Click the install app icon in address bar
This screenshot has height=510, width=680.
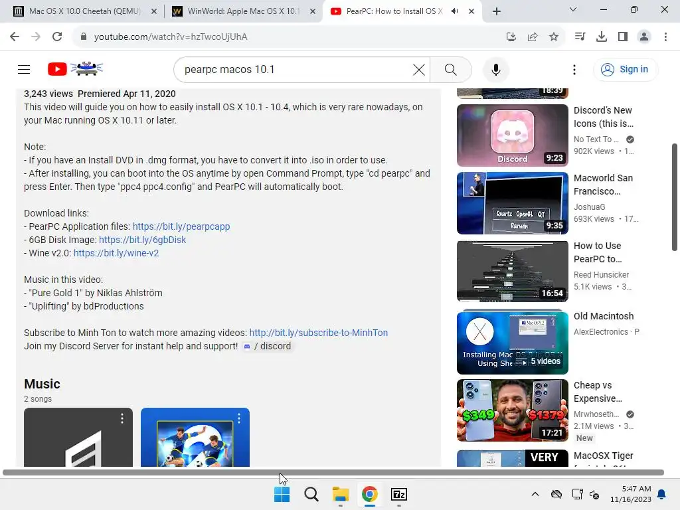pyautogui.click(x=511, y=37)
